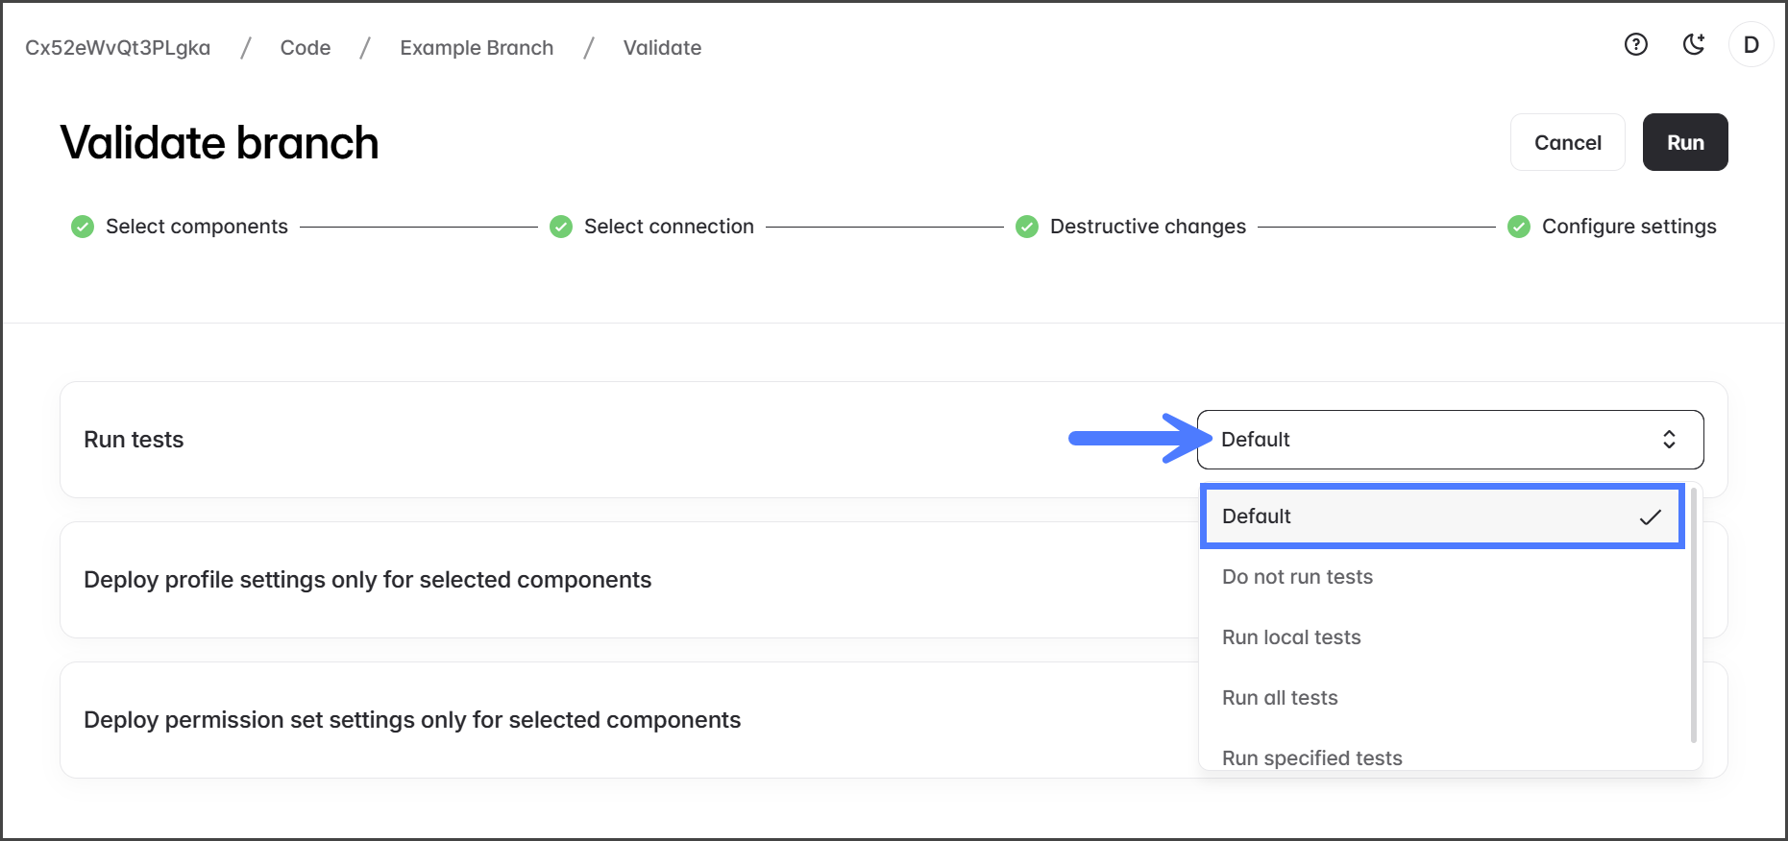Click the dropdown list scrollbar
The image size is (1788, 841).
click(1693, 614)
